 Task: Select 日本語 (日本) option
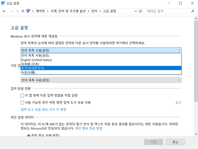pyautogui.click(x=101, y=64)
